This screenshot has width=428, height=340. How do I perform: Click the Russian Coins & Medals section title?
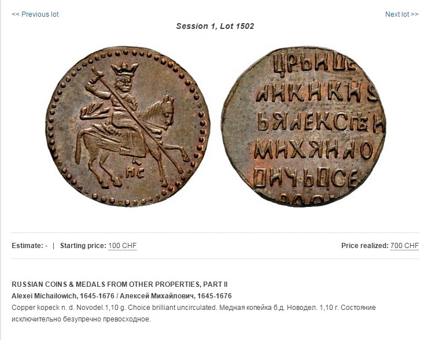[119, 284]
